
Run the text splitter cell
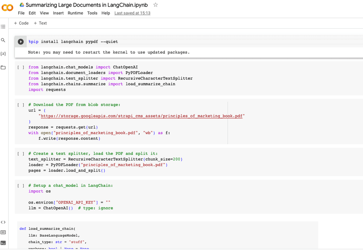[21, 154]
